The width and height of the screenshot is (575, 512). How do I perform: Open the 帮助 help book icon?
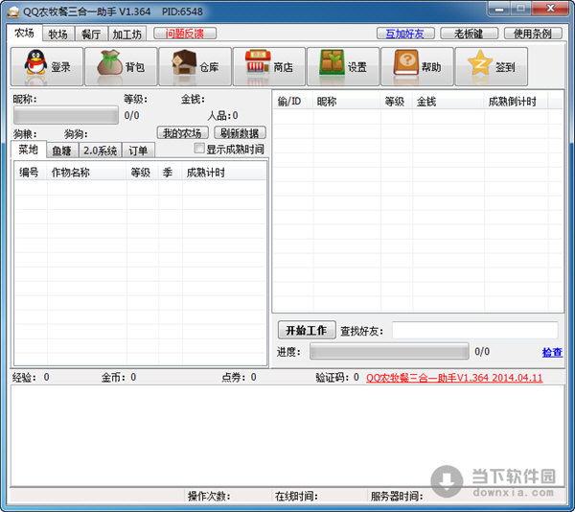click(417, 67)
